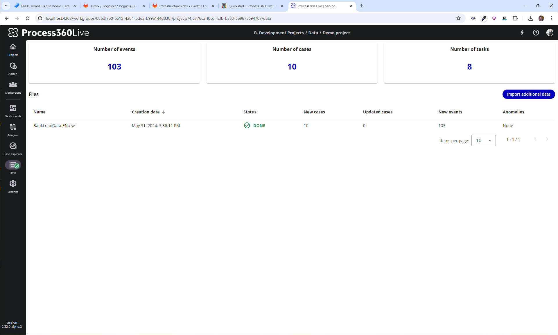
Task: Click the Process360Live logo
Action: 49,33
